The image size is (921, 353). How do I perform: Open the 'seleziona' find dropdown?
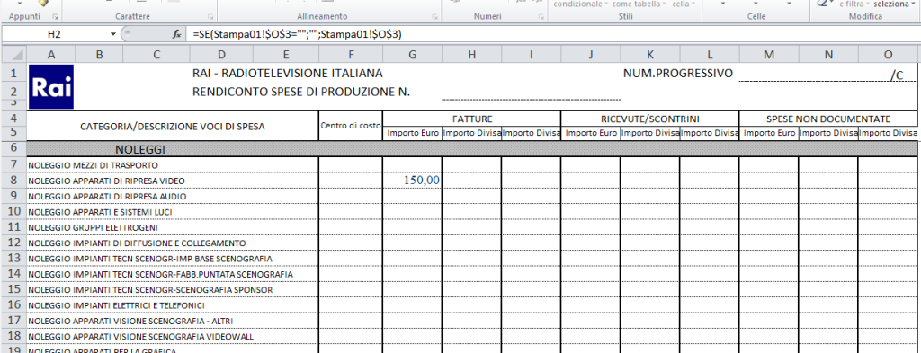coord(894,4)
